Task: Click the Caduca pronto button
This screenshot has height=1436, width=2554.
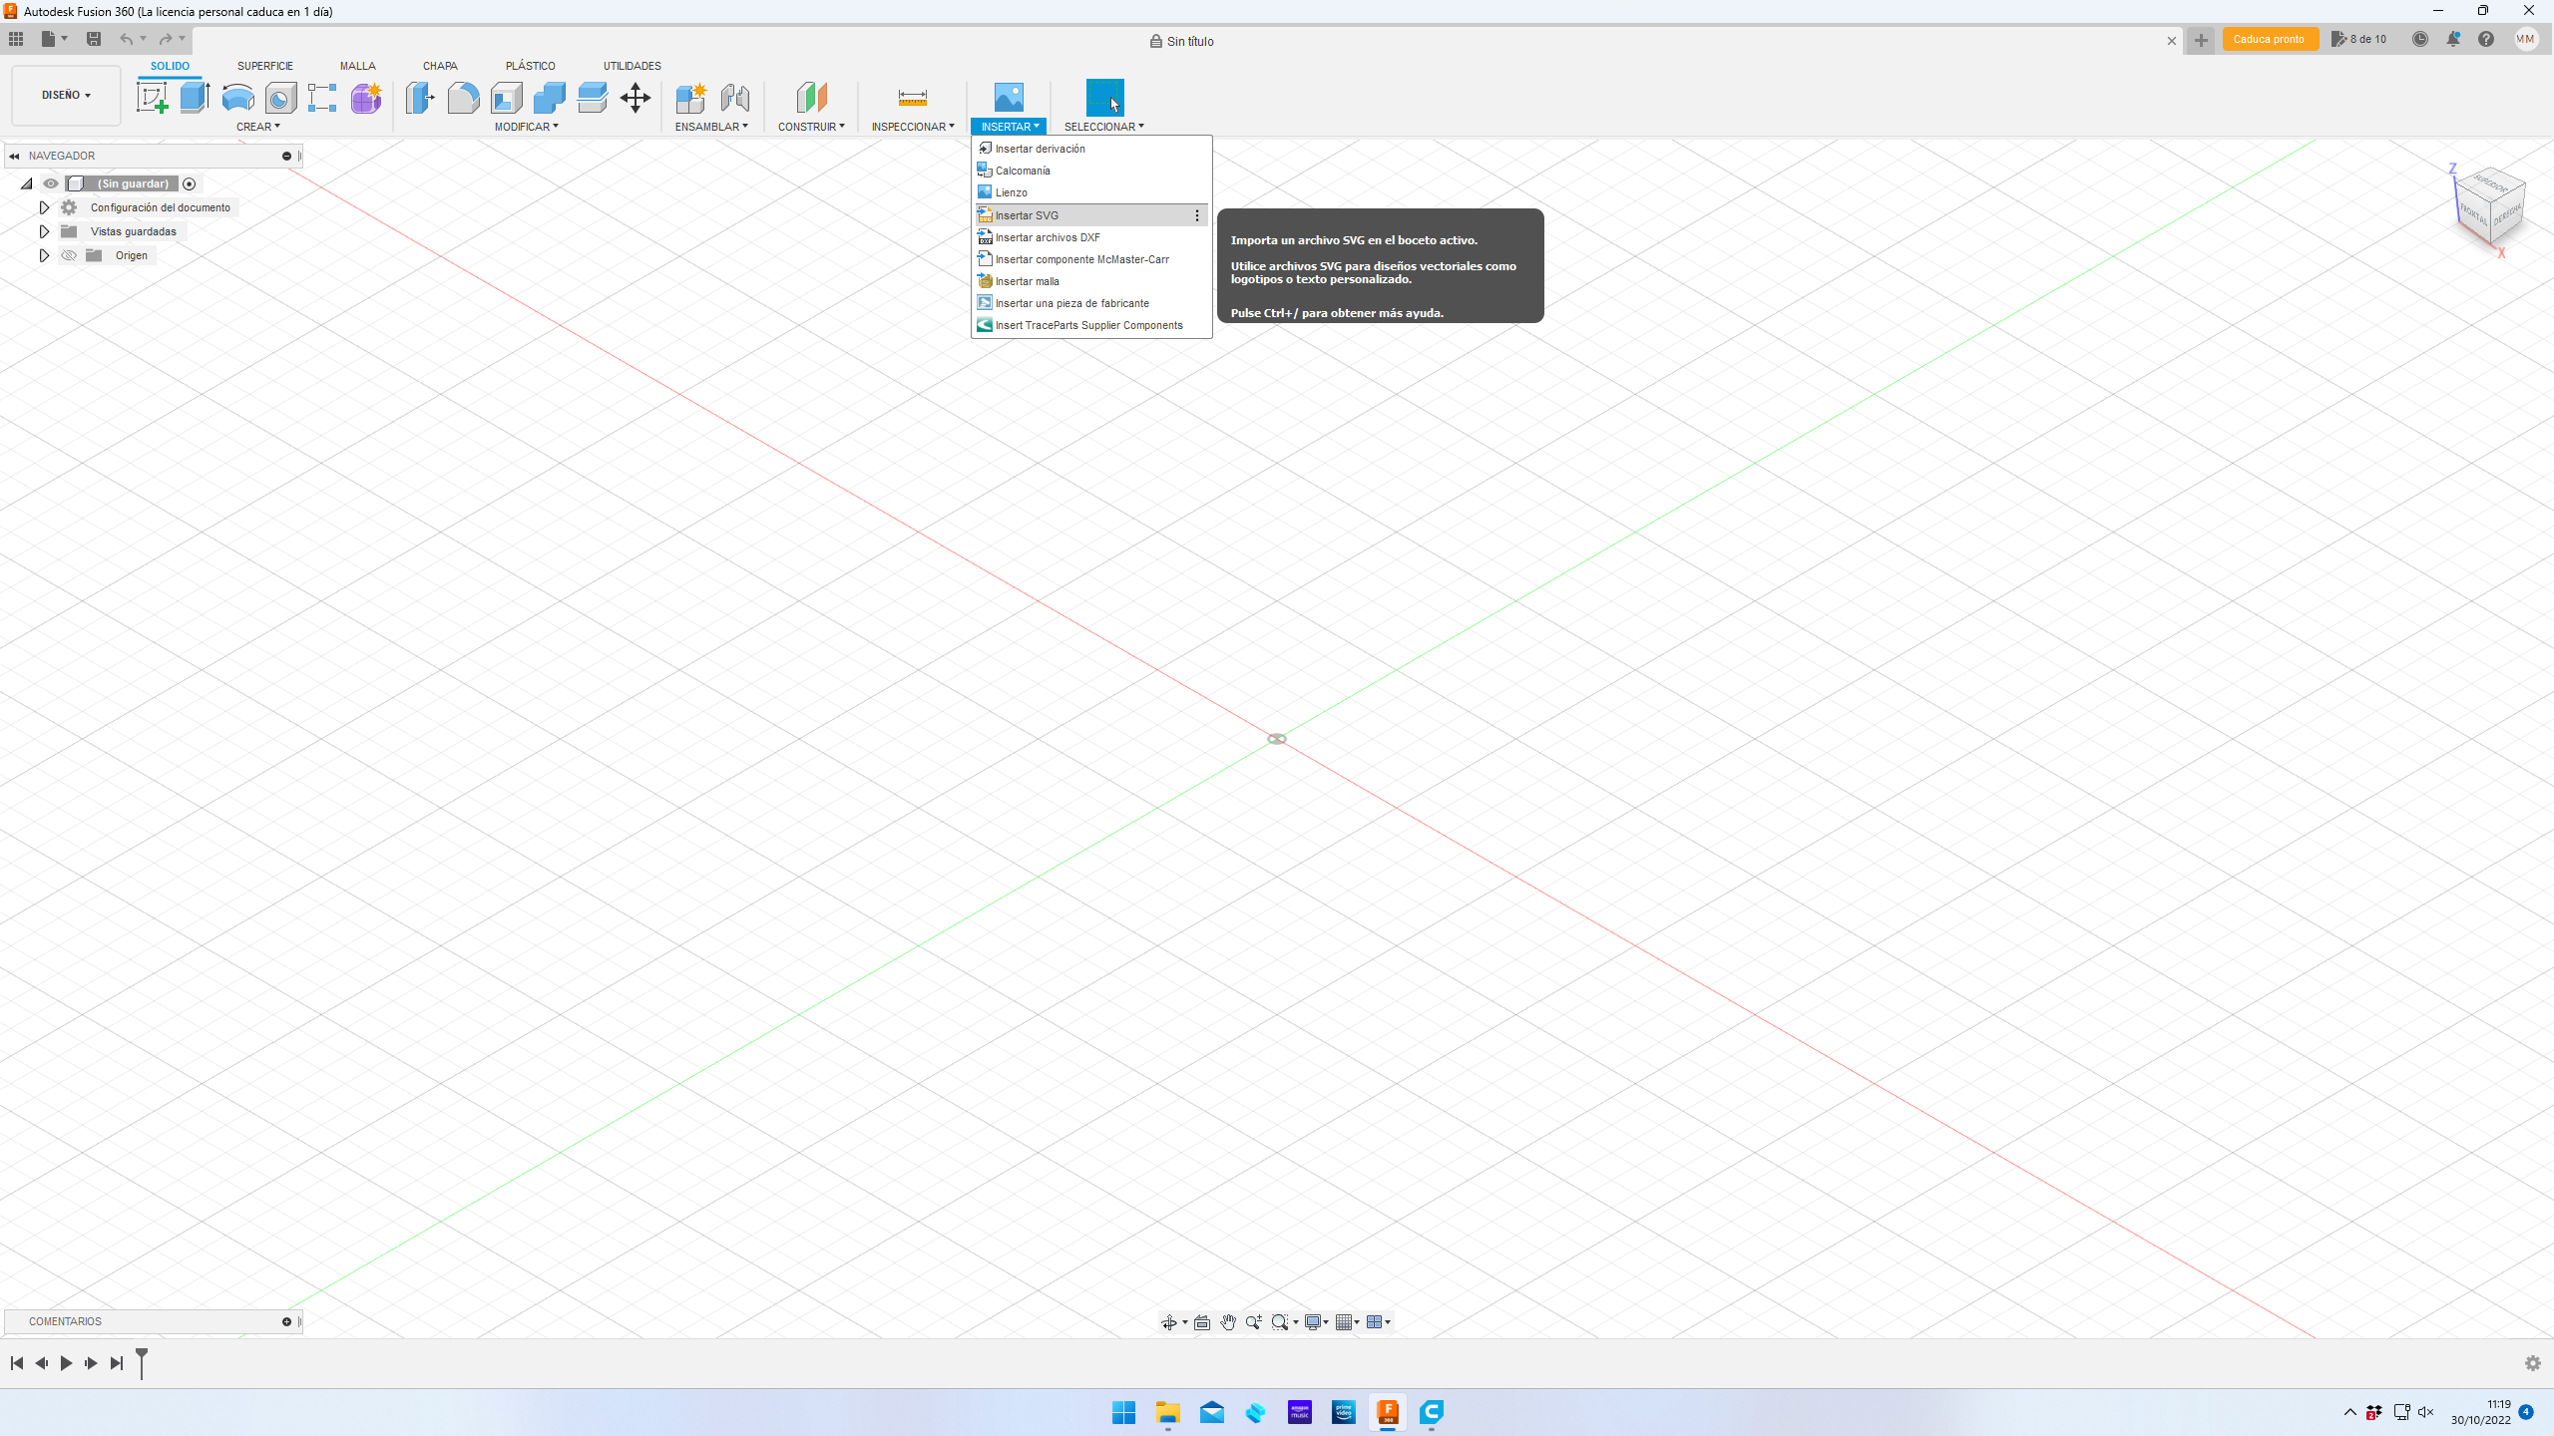Action: (2269, 40)
